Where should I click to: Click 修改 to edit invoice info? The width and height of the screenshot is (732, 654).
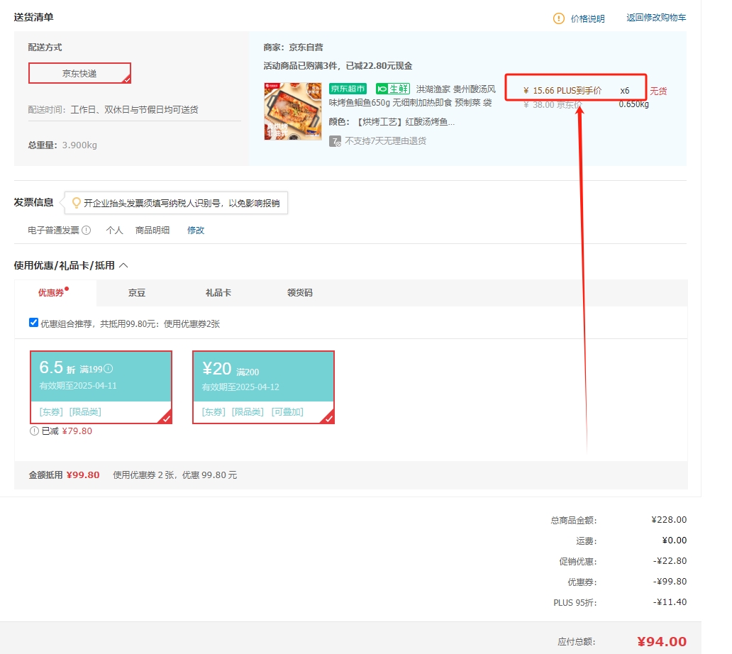tap(196, 230)
